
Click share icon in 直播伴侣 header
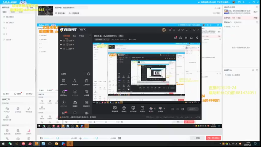click(197, 38)
